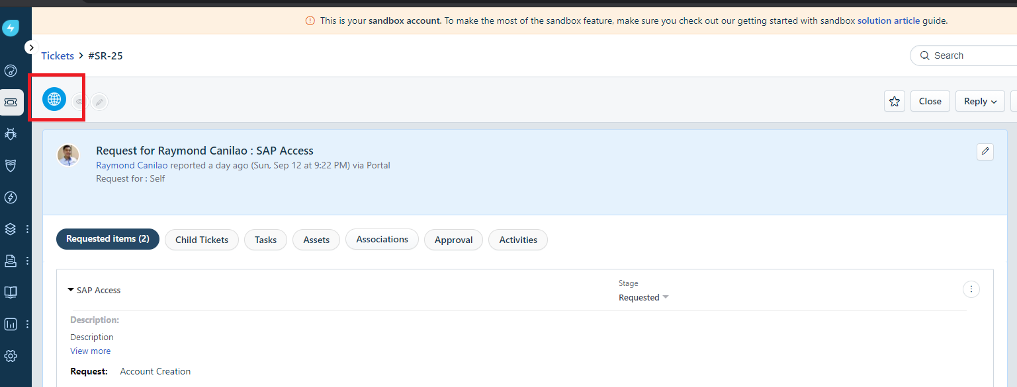Click the blue globe icon
This screenshot has height=387, width=1017.
click(x=54, y=99)
